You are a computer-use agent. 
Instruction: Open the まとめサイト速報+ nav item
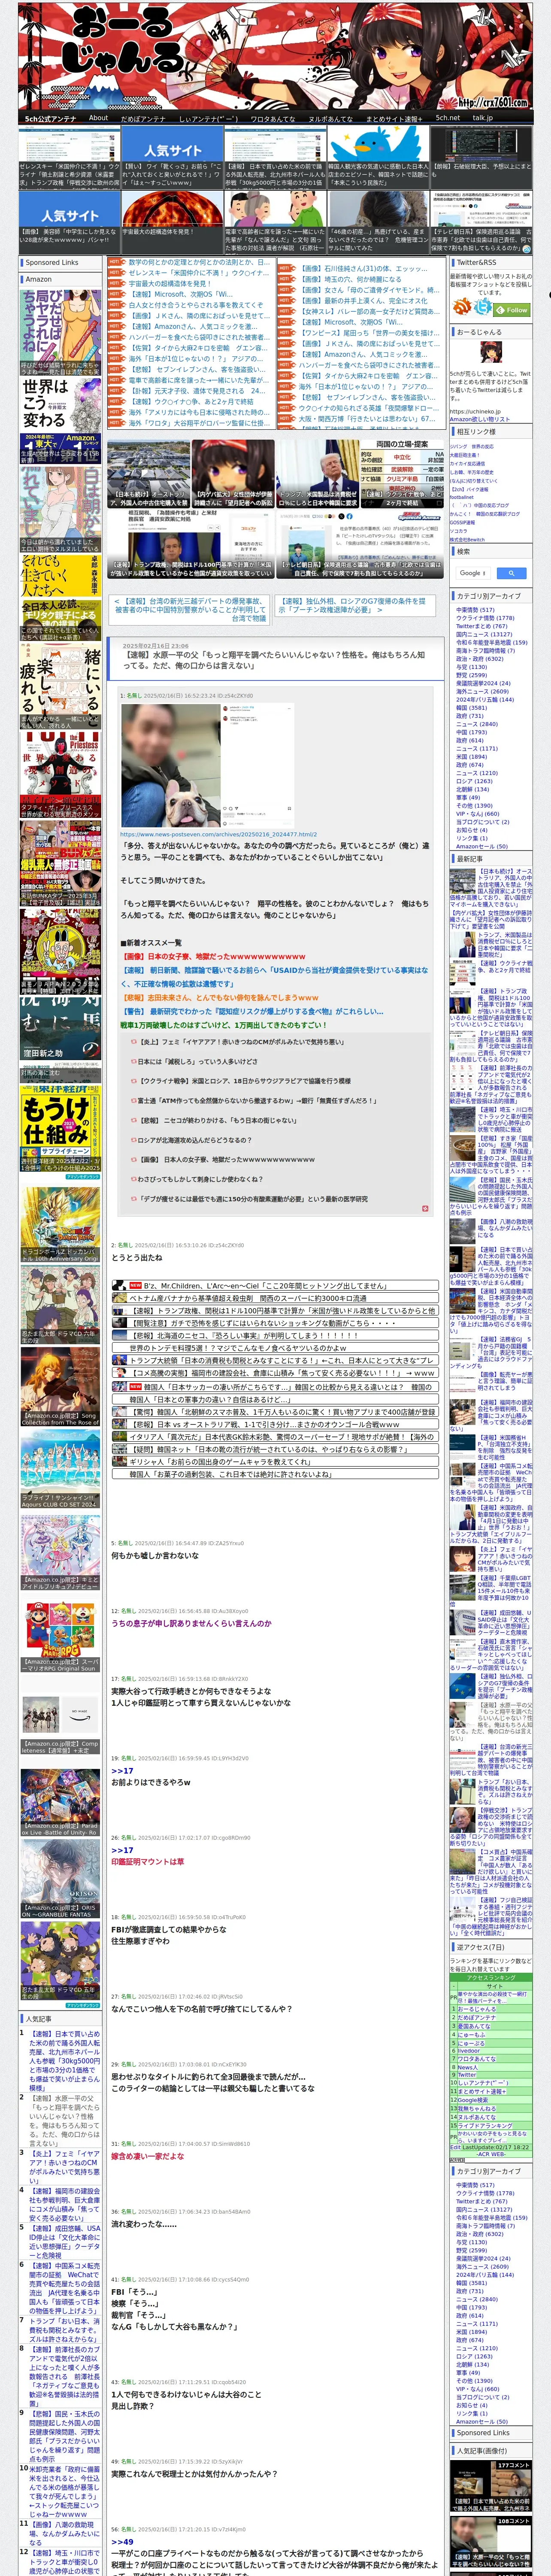(394, 118)
